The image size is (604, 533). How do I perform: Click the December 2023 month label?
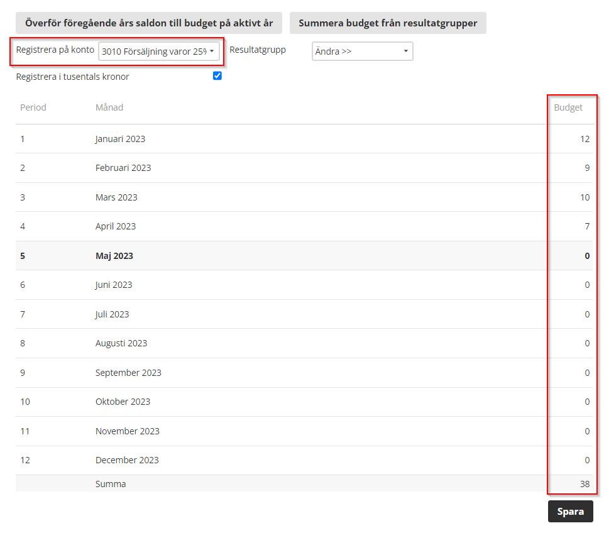(127, 460)
